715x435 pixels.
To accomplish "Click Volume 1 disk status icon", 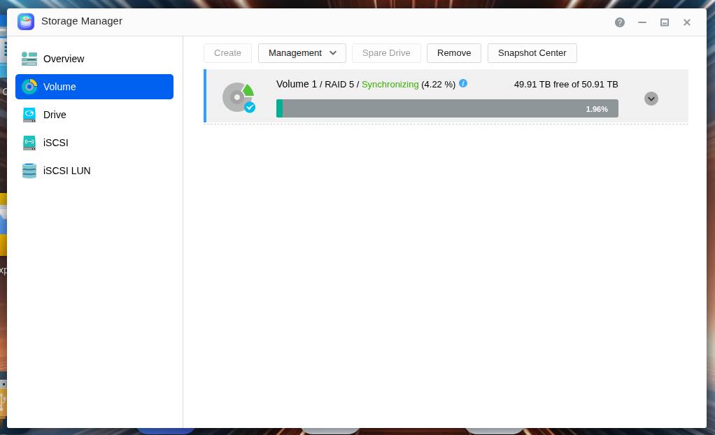I will 239,97.
